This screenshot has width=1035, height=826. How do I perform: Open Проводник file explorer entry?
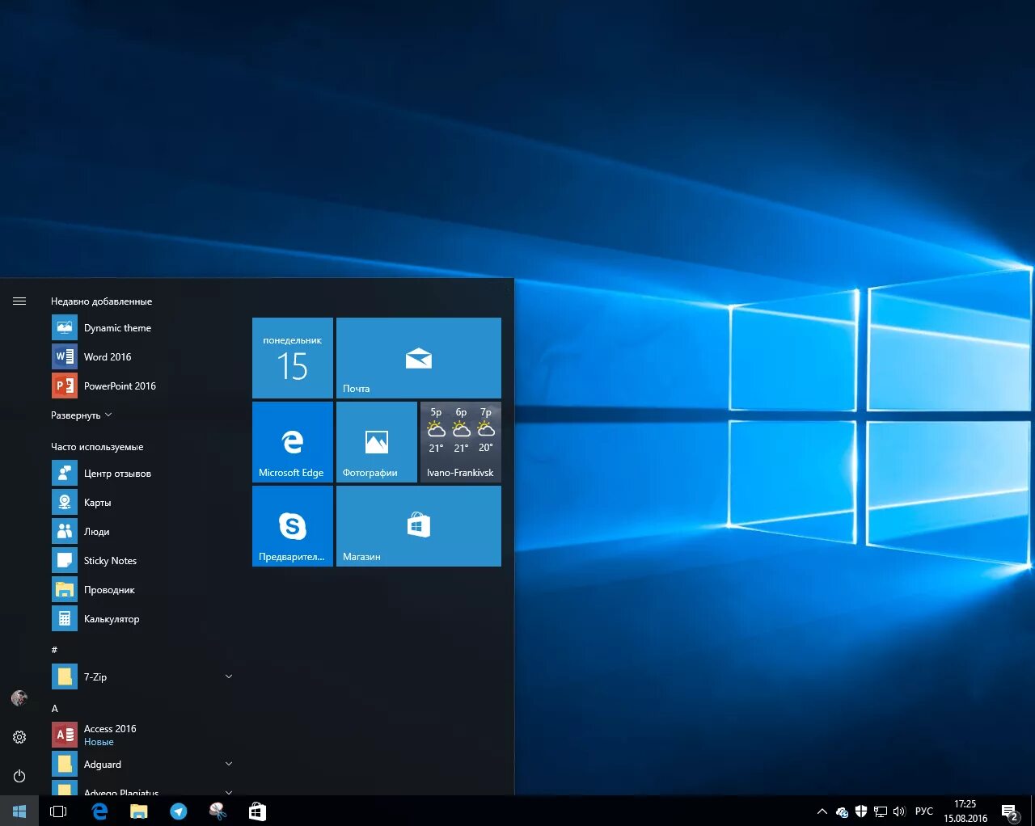coord(142,589)
